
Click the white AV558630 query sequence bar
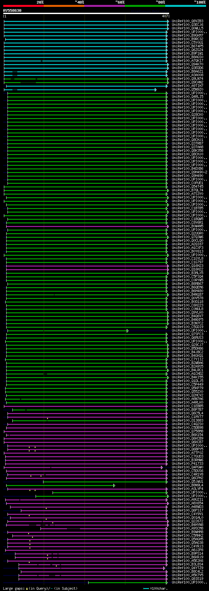[86, 14]
